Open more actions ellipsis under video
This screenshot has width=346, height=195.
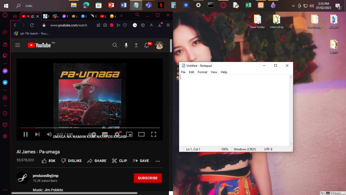157,161
